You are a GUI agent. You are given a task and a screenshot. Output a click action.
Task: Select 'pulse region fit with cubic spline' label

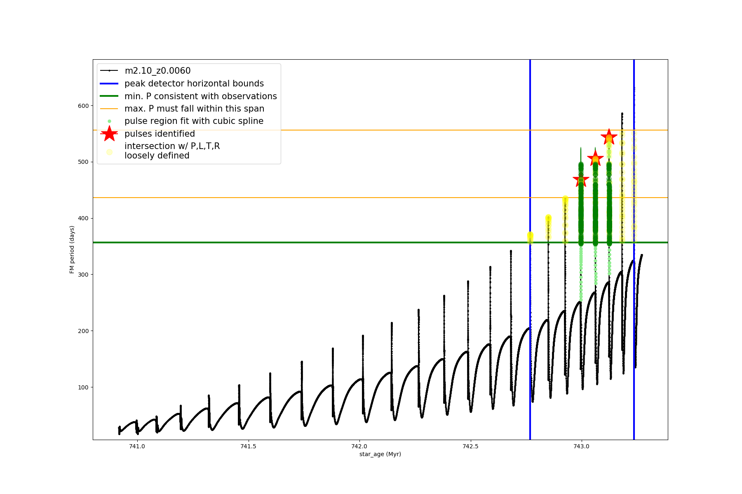[x=194, y=121]
